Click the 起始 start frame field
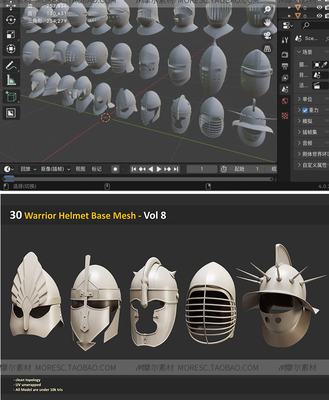 [246, 169]
